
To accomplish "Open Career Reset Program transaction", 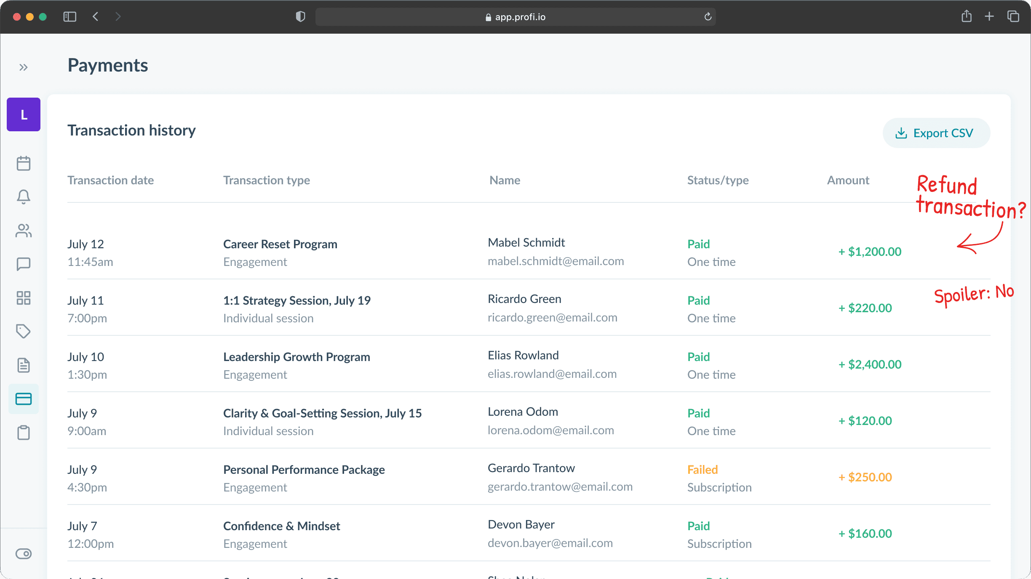I will coord(280,244).
